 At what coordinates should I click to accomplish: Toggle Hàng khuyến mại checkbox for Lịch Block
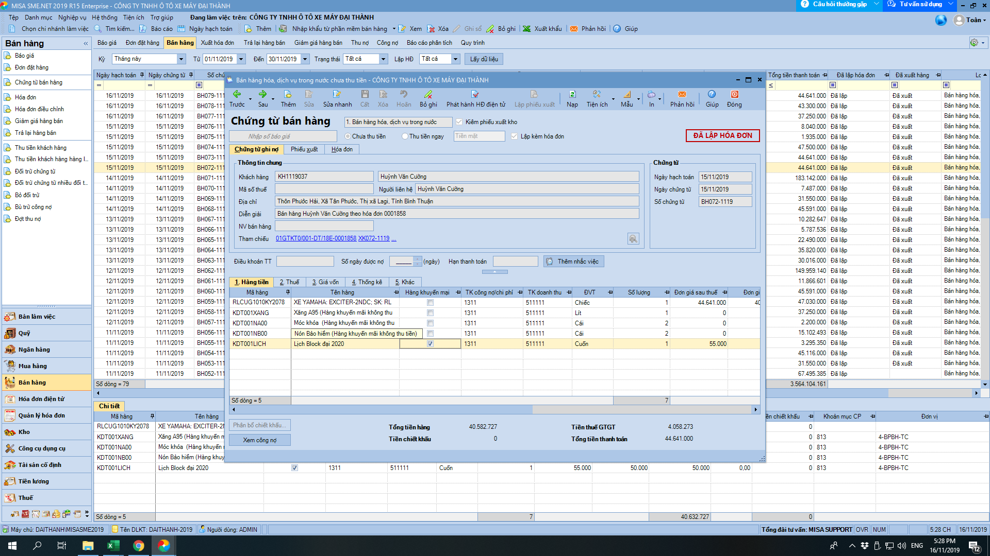[430, 344]
